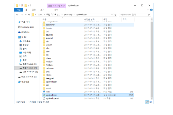Go up one folder level
173x115 pixels.
[x=29, y=15]
